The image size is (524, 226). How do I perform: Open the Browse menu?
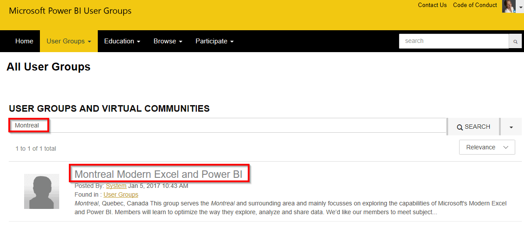tap(168, 41)
